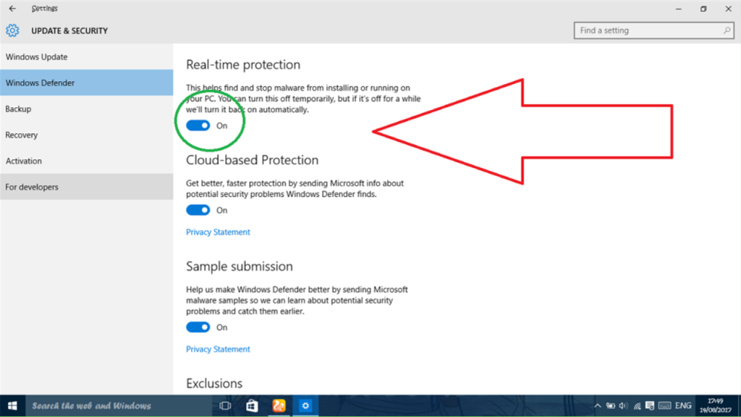741x417 pixels.
Task: Open Privacy Statement under Cloud-based Protection
Action: pyautogui.click(x=218, y=232)
